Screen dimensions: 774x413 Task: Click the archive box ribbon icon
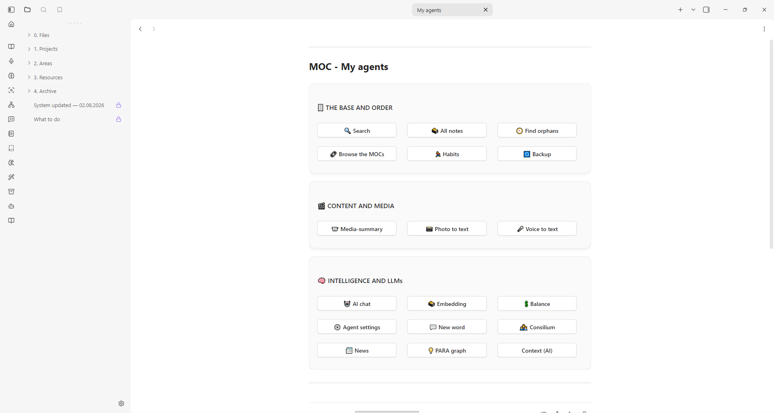click(11, 192)
